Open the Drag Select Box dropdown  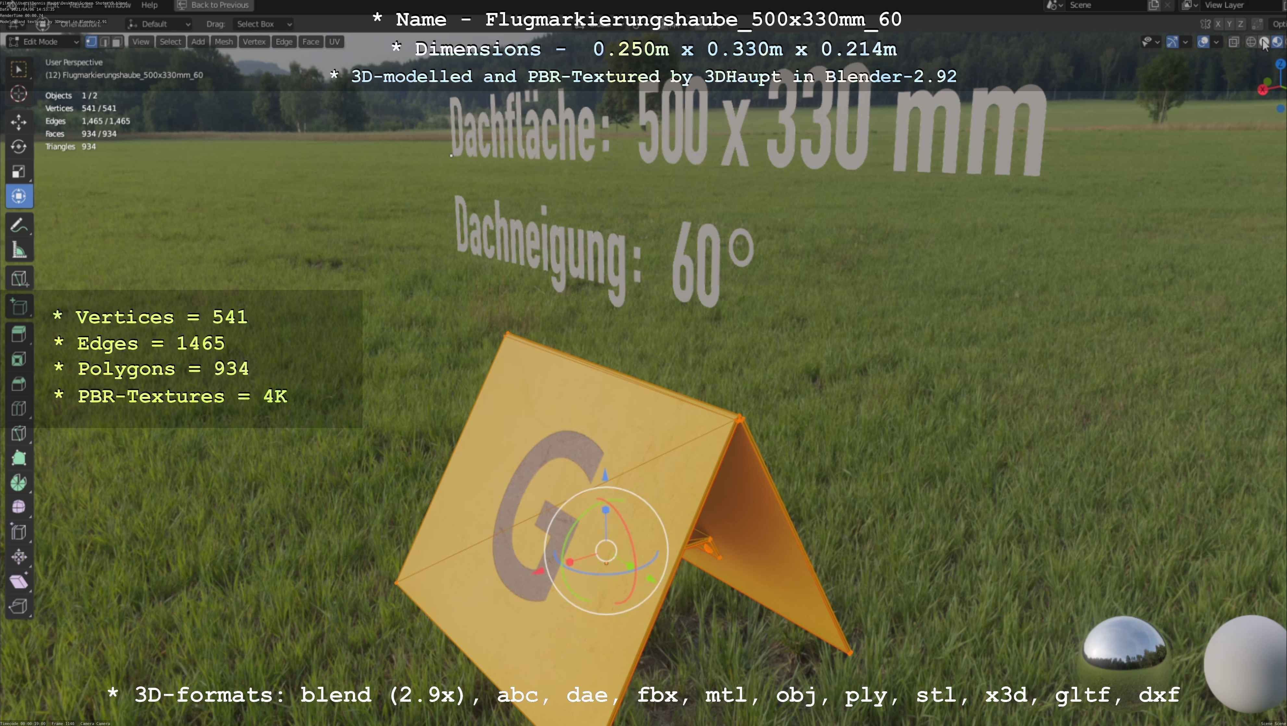click(x=263, y=24)
